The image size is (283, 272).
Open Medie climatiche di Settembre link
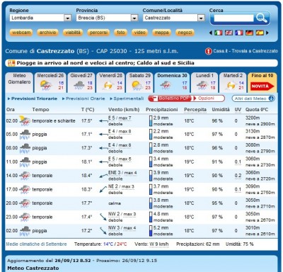[36, 244]
